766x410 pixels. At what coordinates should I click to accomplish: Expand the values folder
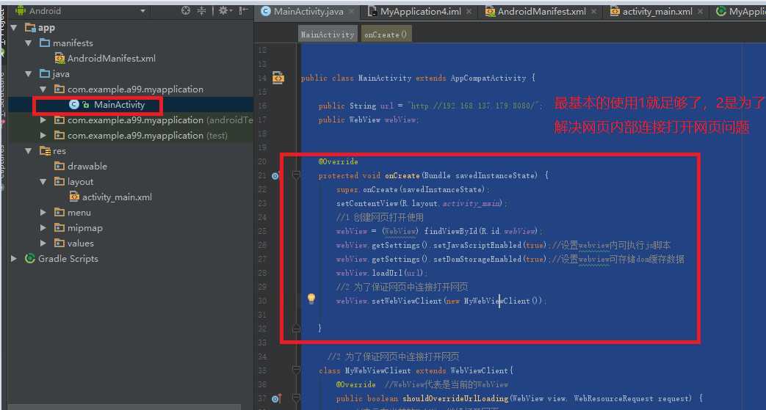tap(43, 243)
